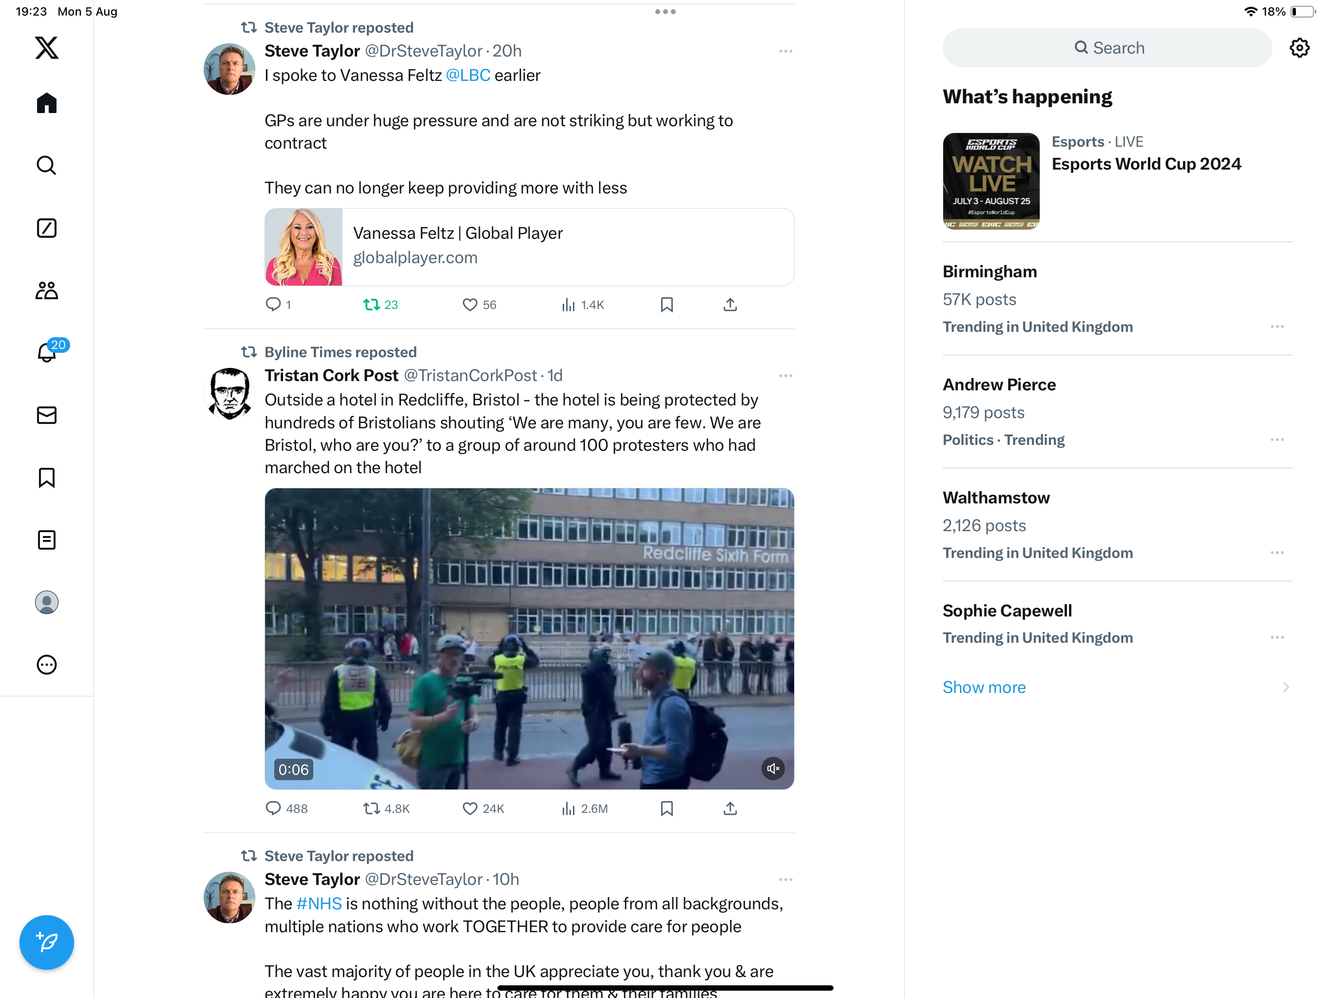Open Communities people icon
Screen dimensions: 1331x998
point(46,290)
